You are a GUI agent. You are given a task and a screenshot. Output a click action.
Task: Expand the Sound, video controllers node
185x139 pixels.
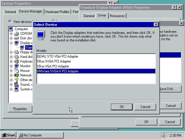(11, 85)
